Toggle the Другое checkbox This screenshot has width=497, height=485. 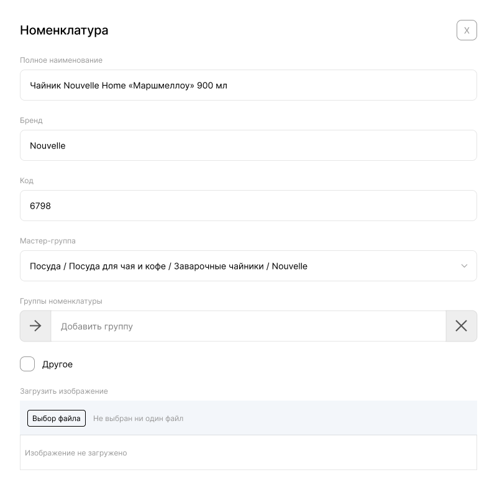27,364
